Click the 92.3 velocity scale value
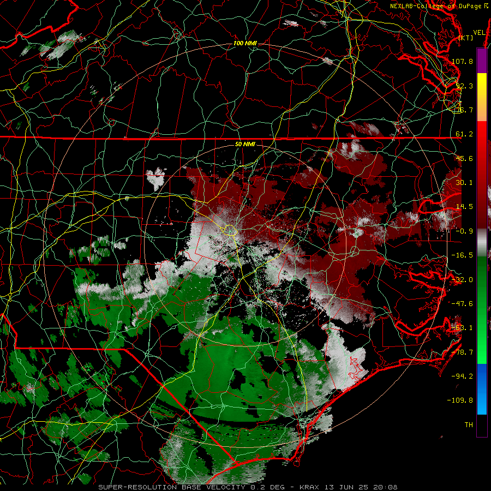The height and width of the screenshot is (491, 491). tap(464, 86)
